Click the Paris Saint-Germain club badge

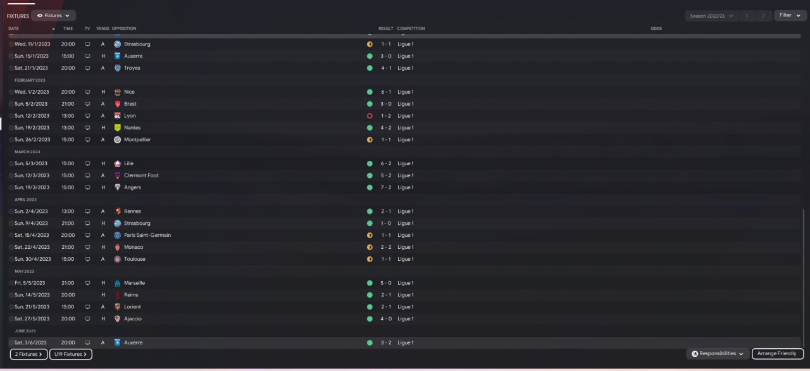117,235
